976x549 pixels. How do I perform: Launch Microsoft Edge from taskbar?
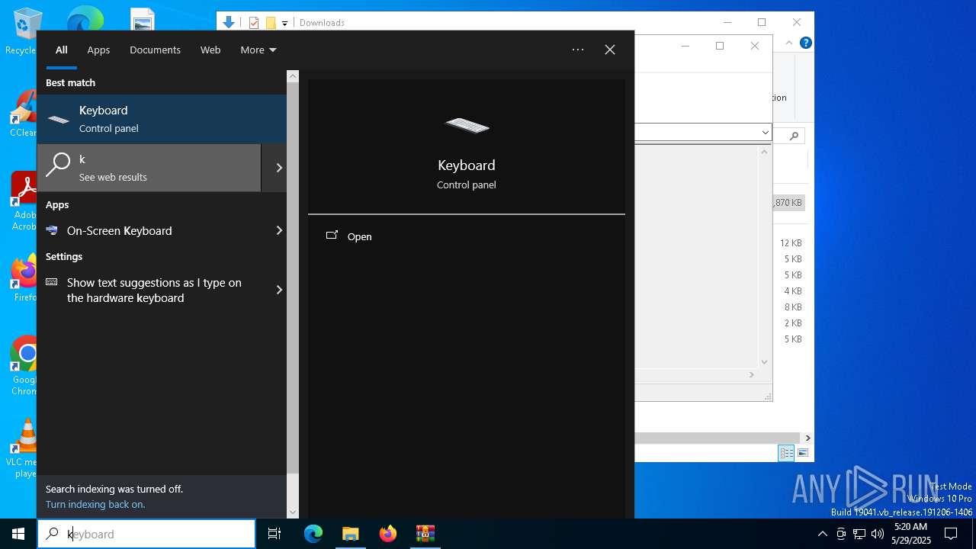pos(313,534)
